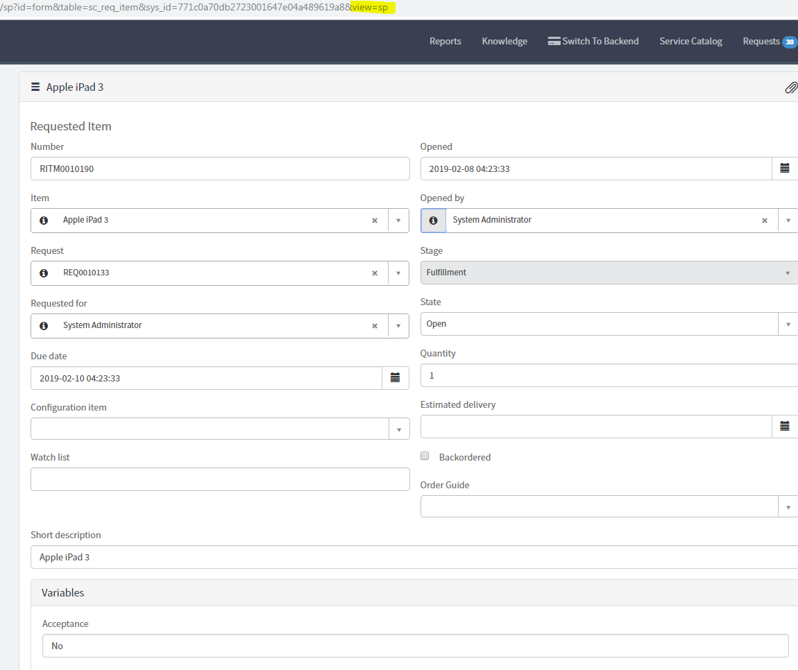Click the Watch list input field
The image size is (798, 670).
(x=220, y=479)
